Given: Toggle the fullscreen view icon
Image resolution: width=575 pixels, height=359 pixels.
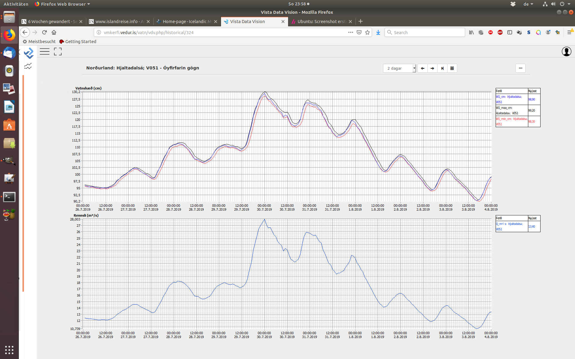Looking at the screenshot, I should coord(58,52).
